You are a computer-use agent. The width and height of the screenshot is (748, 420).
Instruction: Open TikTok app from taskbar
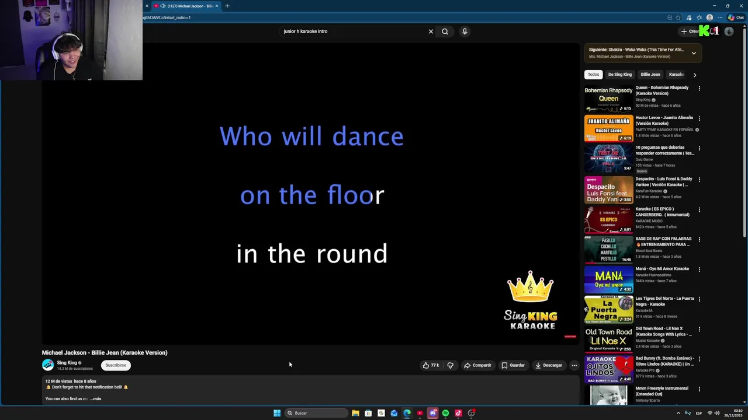click(x=458, y=413)
